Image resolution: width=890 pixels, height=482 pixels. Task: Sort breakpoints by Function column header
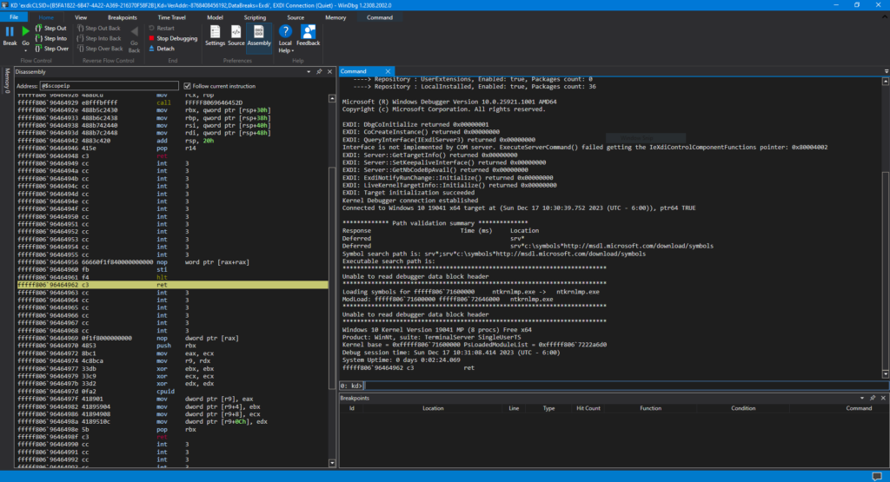650,408
